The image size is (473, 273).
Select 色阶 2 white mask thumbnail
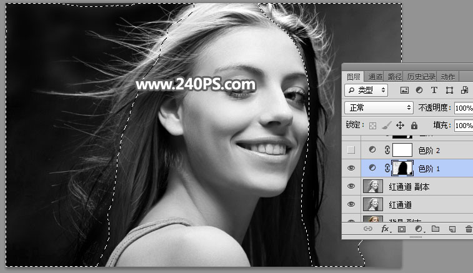[x=402, y=150]
